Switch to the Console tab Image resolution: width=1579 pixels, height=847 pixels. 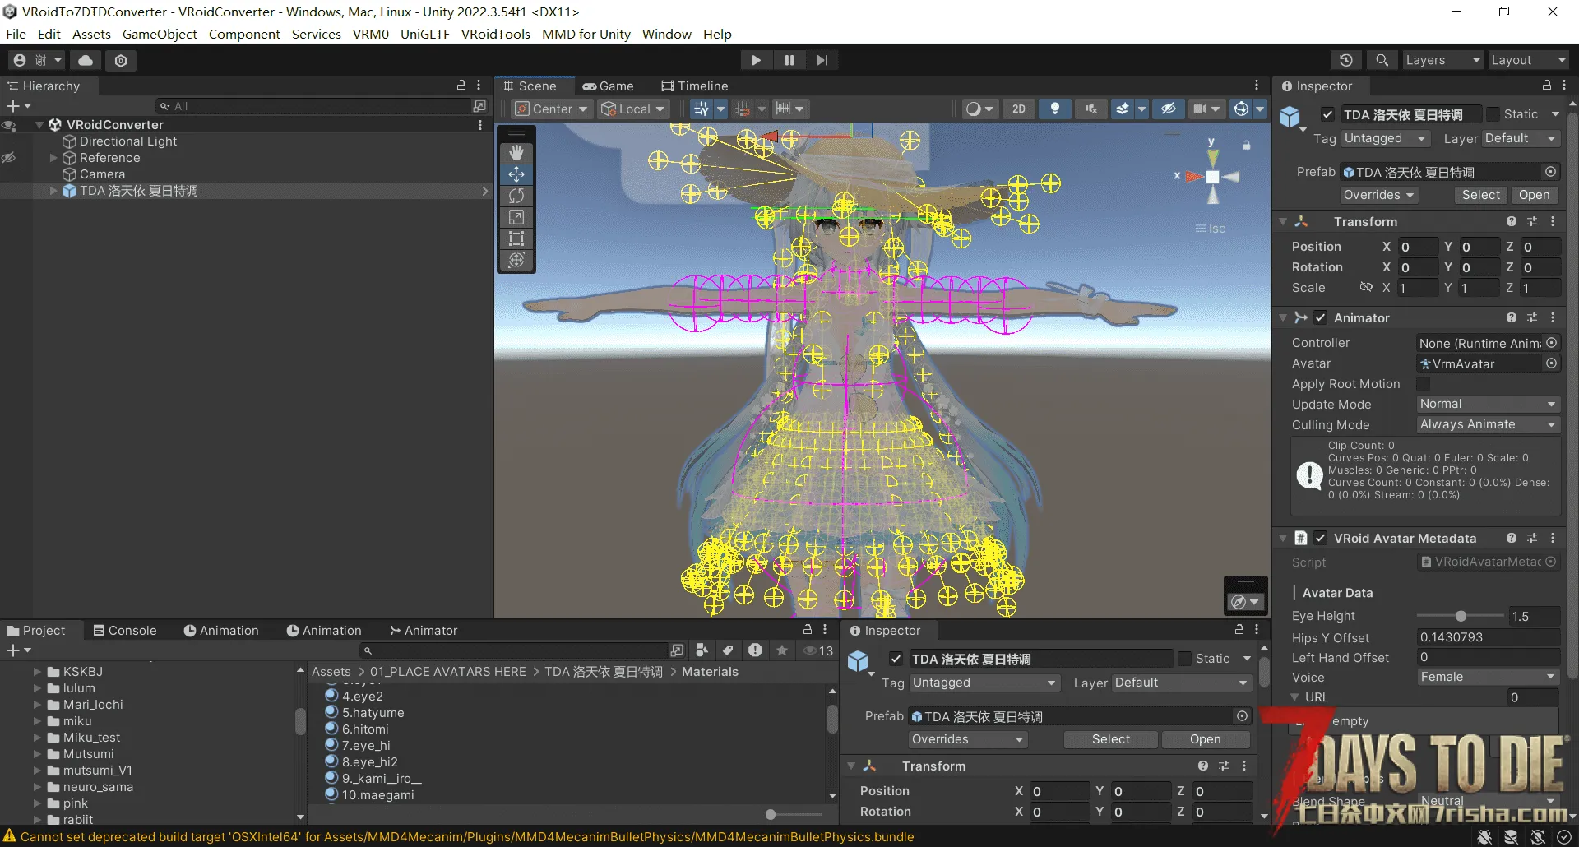[x=124, y=630]
